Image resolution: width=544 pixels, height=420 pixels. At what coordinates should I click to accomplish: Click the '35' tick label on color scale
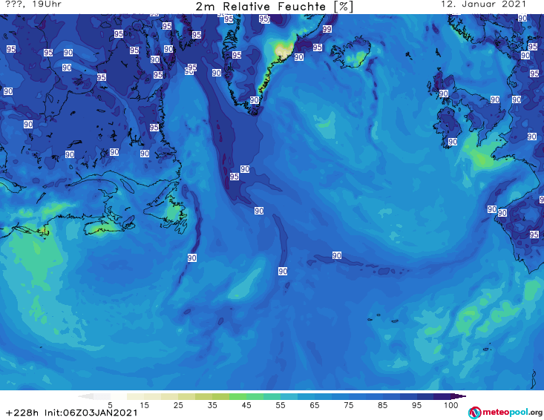(x=212, y=405)
